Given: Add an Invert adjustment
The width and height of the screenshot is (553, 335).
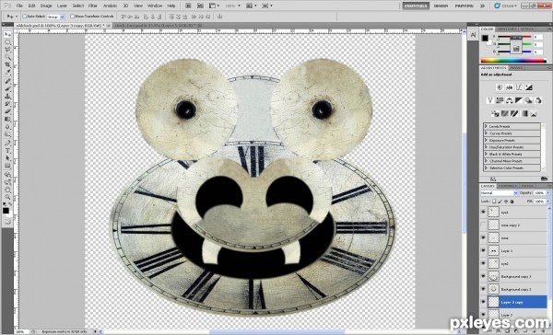Looking at the screenshot, I should [x=495, y=113].
